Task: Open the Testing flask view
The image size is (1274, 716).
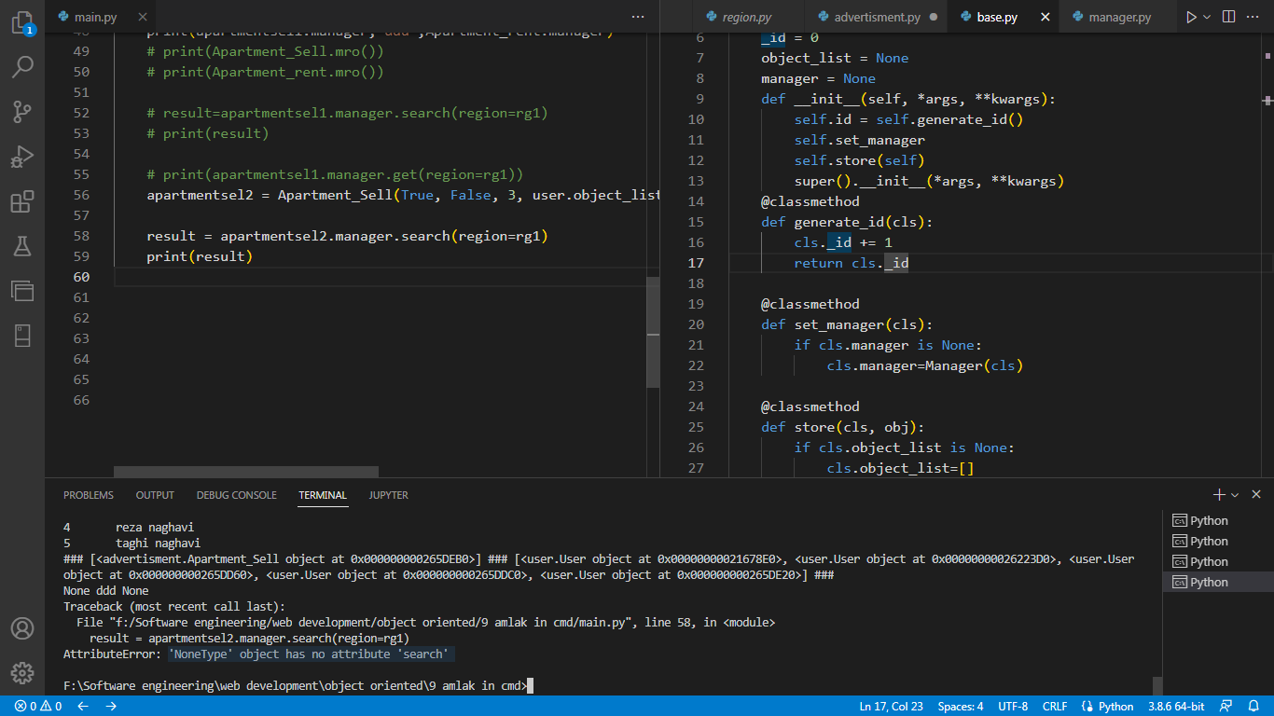Action: pos(22,246)
